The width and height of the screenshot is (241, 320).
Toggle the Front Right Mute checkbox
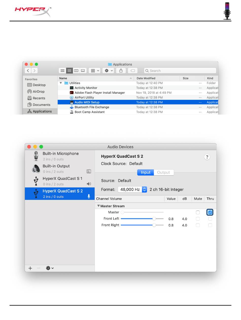pos(198,225)
